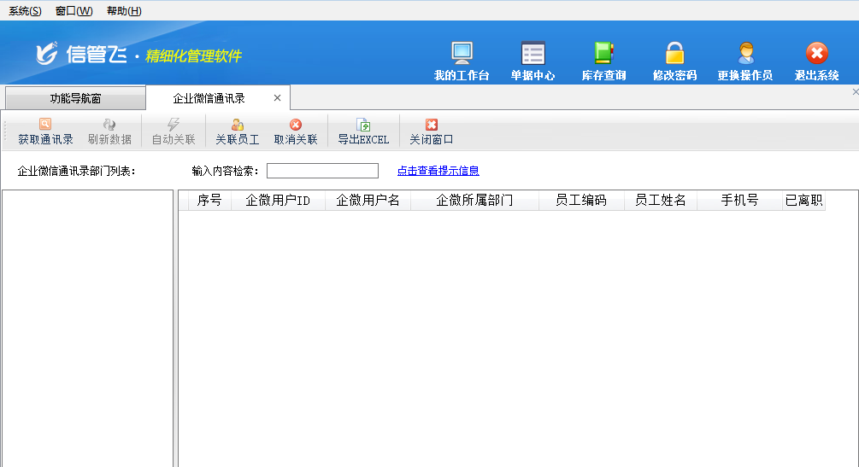The width and height of the screenshot is (859, 467).
Task: Sort by 企微用户ID column header
Action: pos(278,201)
